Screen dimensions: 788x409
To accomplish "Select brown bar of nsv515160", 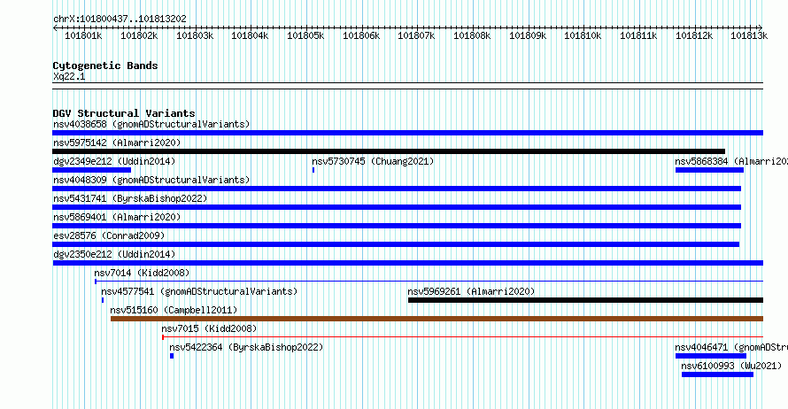I will pyautogui.click(x=436, y=319).
